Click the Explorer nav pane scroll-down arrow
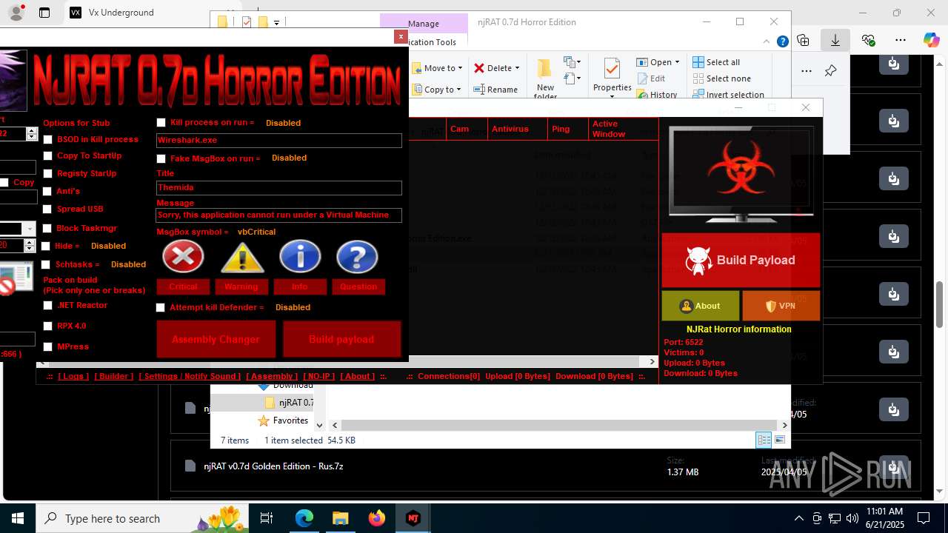The width and height of the screenshot is (948, 533). 319,425
